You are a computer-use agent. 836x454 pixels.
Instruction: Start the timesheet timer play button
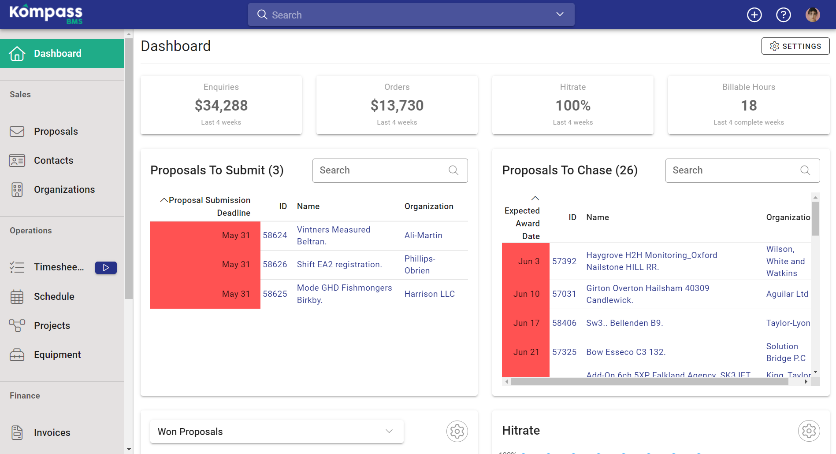tap(106, 267)
